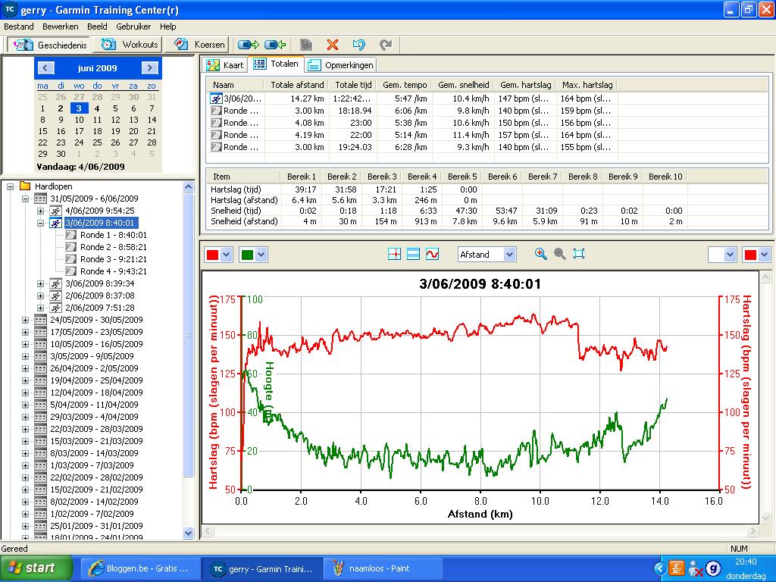Screen dimensions: 776x582
Task: Click the grayed zoom out magnifier
Action: tap(560, 254)
